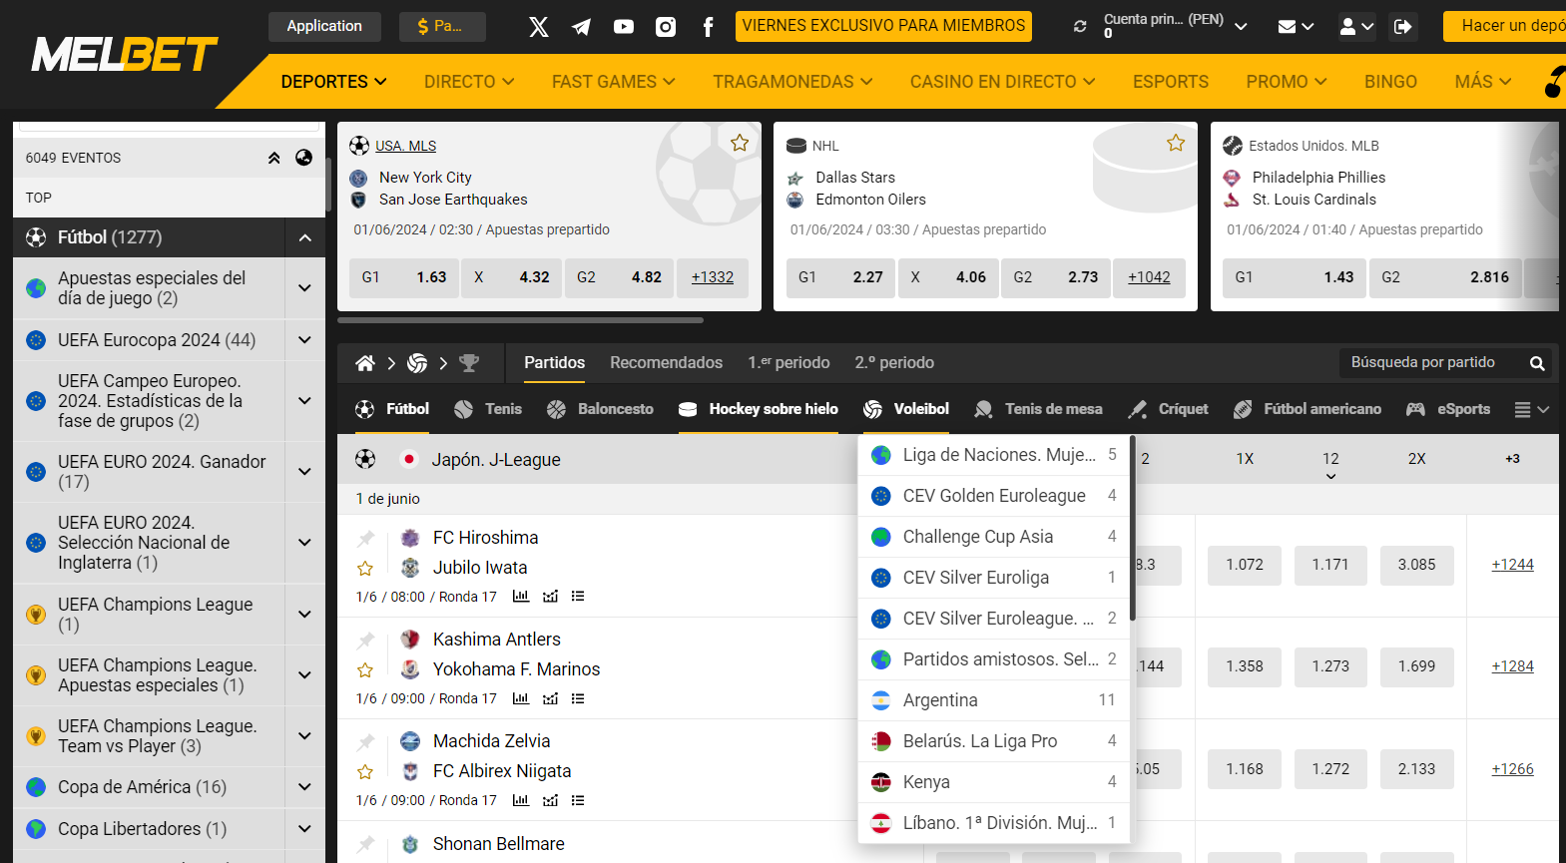Open BINGO menu item
Image resolution: width=1566 pixels, height=863 pixels.
click(x=1390, y=82)
